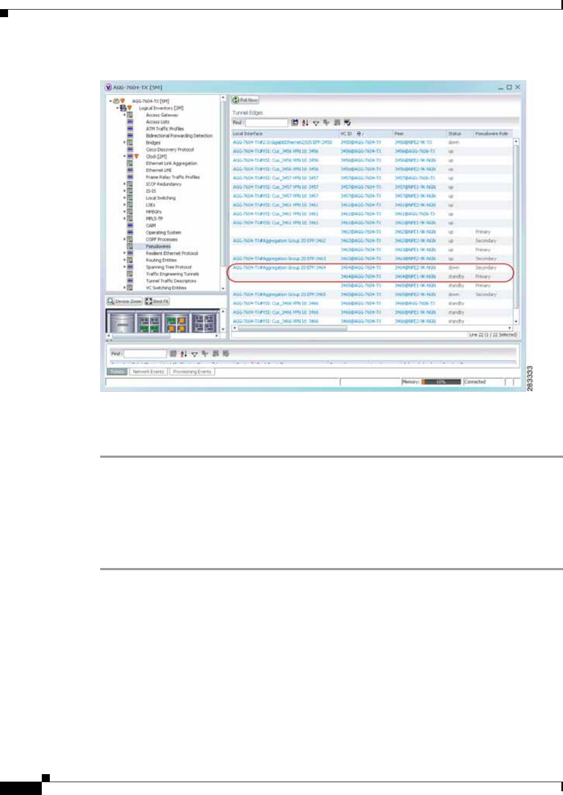Image resolution: width=563 pixels, height=795 pixels.
Task: Click the OAM tree item icon
Action: (130, 226)
